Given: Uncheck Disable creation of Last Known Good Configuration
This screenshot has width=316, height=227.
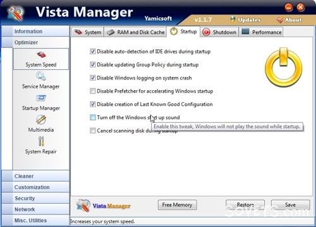Looking at the screenshot, I should click(x=93, y=104).
